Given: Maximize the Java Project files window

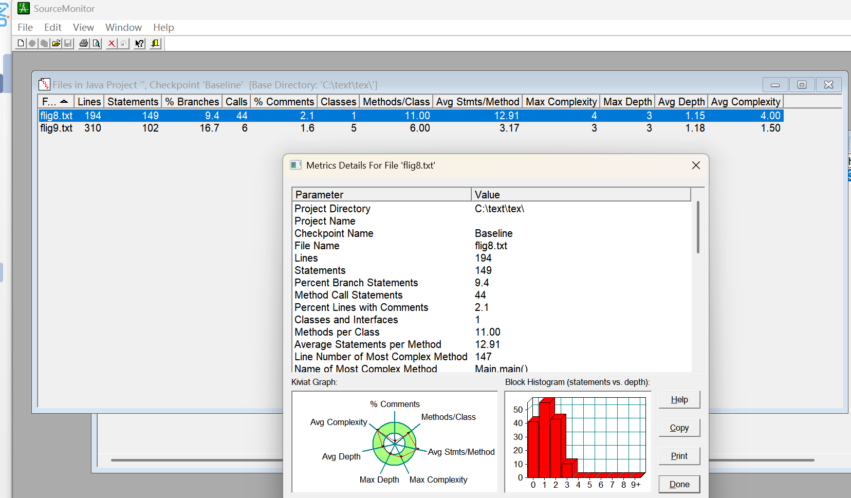Looking at the screenshot, I should 802,85.
